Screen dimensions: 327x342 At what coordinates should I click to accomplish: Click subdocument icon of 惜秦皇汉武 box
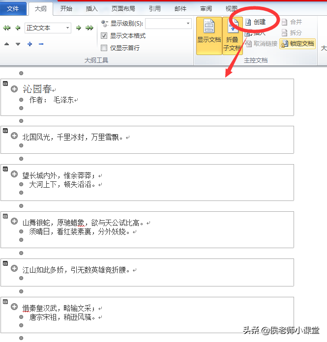[5, 301]
